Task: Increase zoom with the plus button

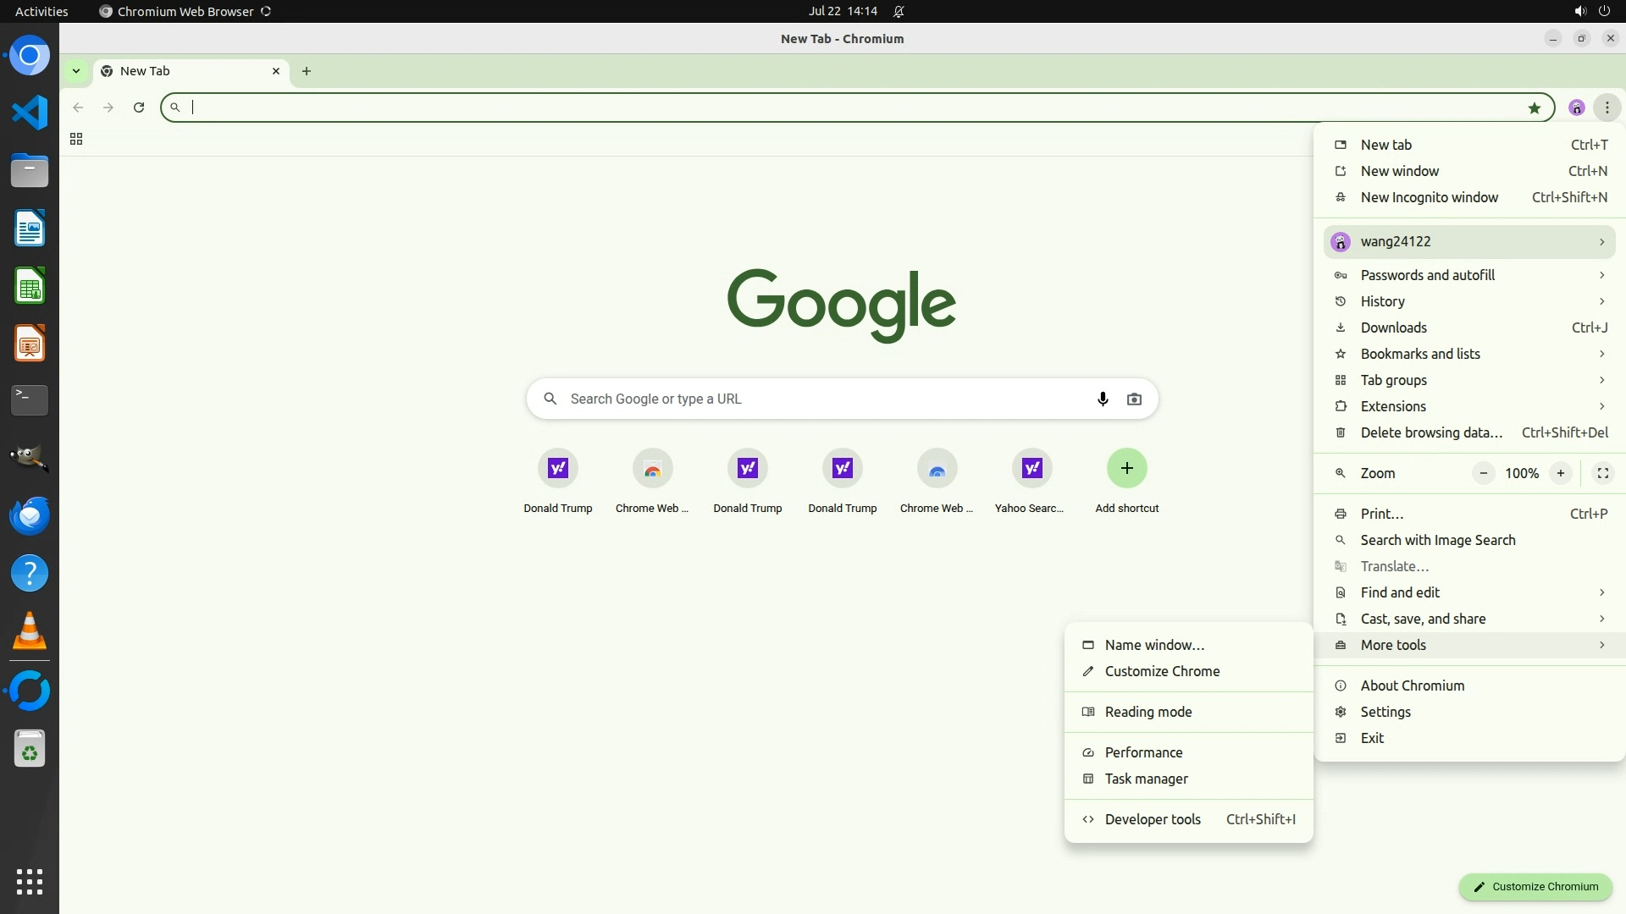Action: [x=1560, y=473]
